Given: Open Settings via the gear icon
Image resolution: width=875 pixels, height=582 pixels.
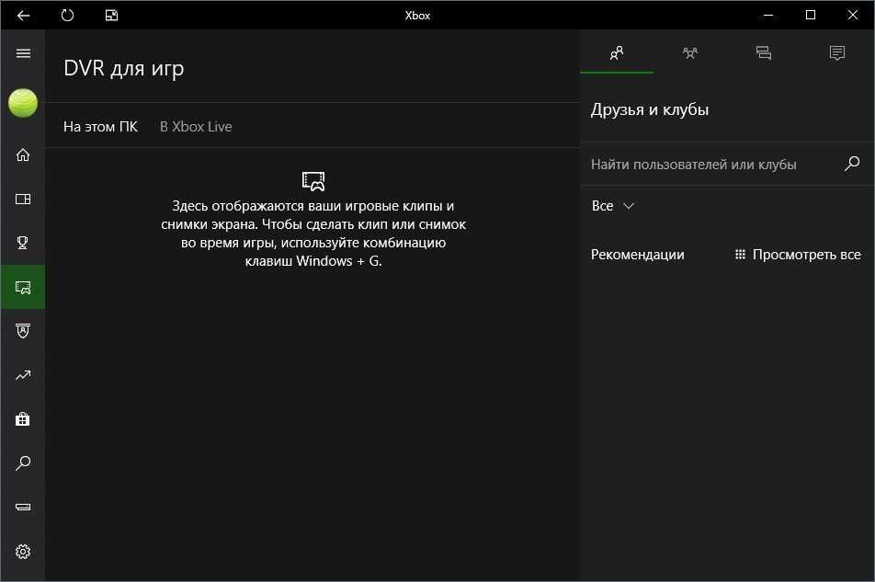Looking at the screenshot, I should [x=23, y=552].
